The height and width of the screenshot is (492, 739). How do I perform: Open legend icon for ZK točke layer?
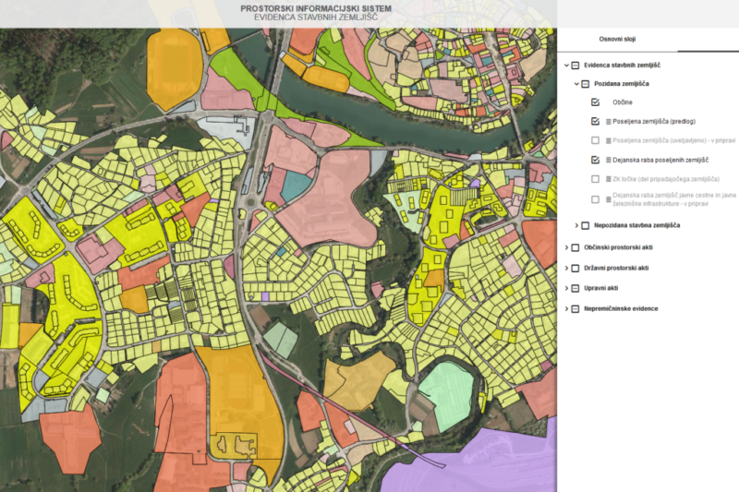[609, 179]
